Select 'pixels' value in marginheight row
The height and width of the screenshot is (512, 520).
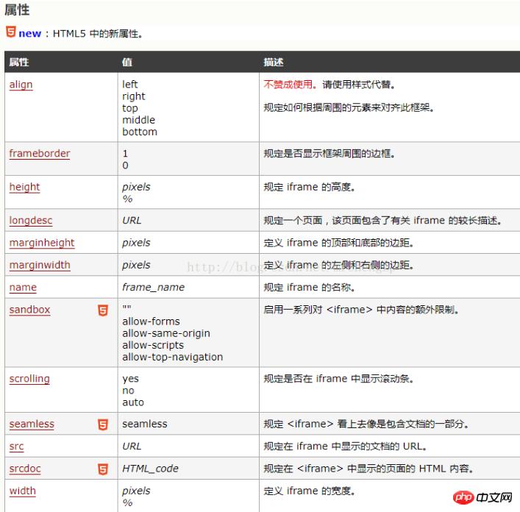(x=136, y=243)
